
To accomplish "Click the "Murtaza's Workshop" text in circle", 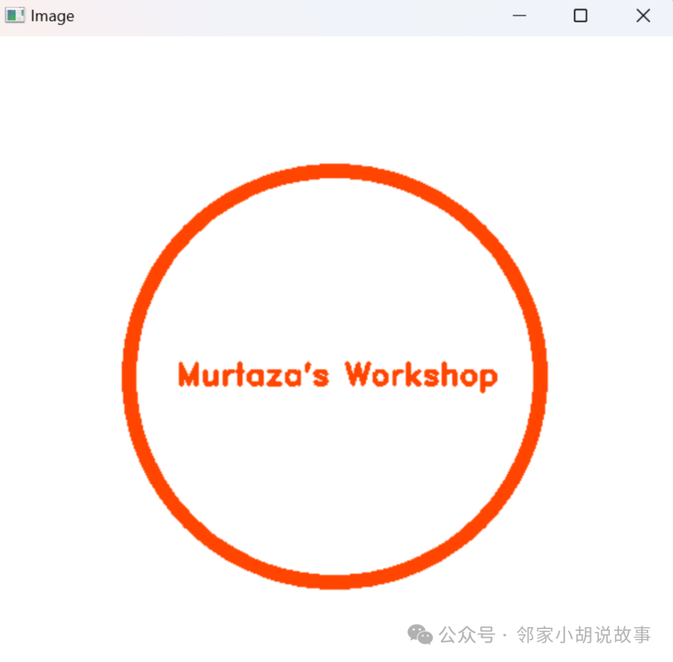I will coord(338,376).
